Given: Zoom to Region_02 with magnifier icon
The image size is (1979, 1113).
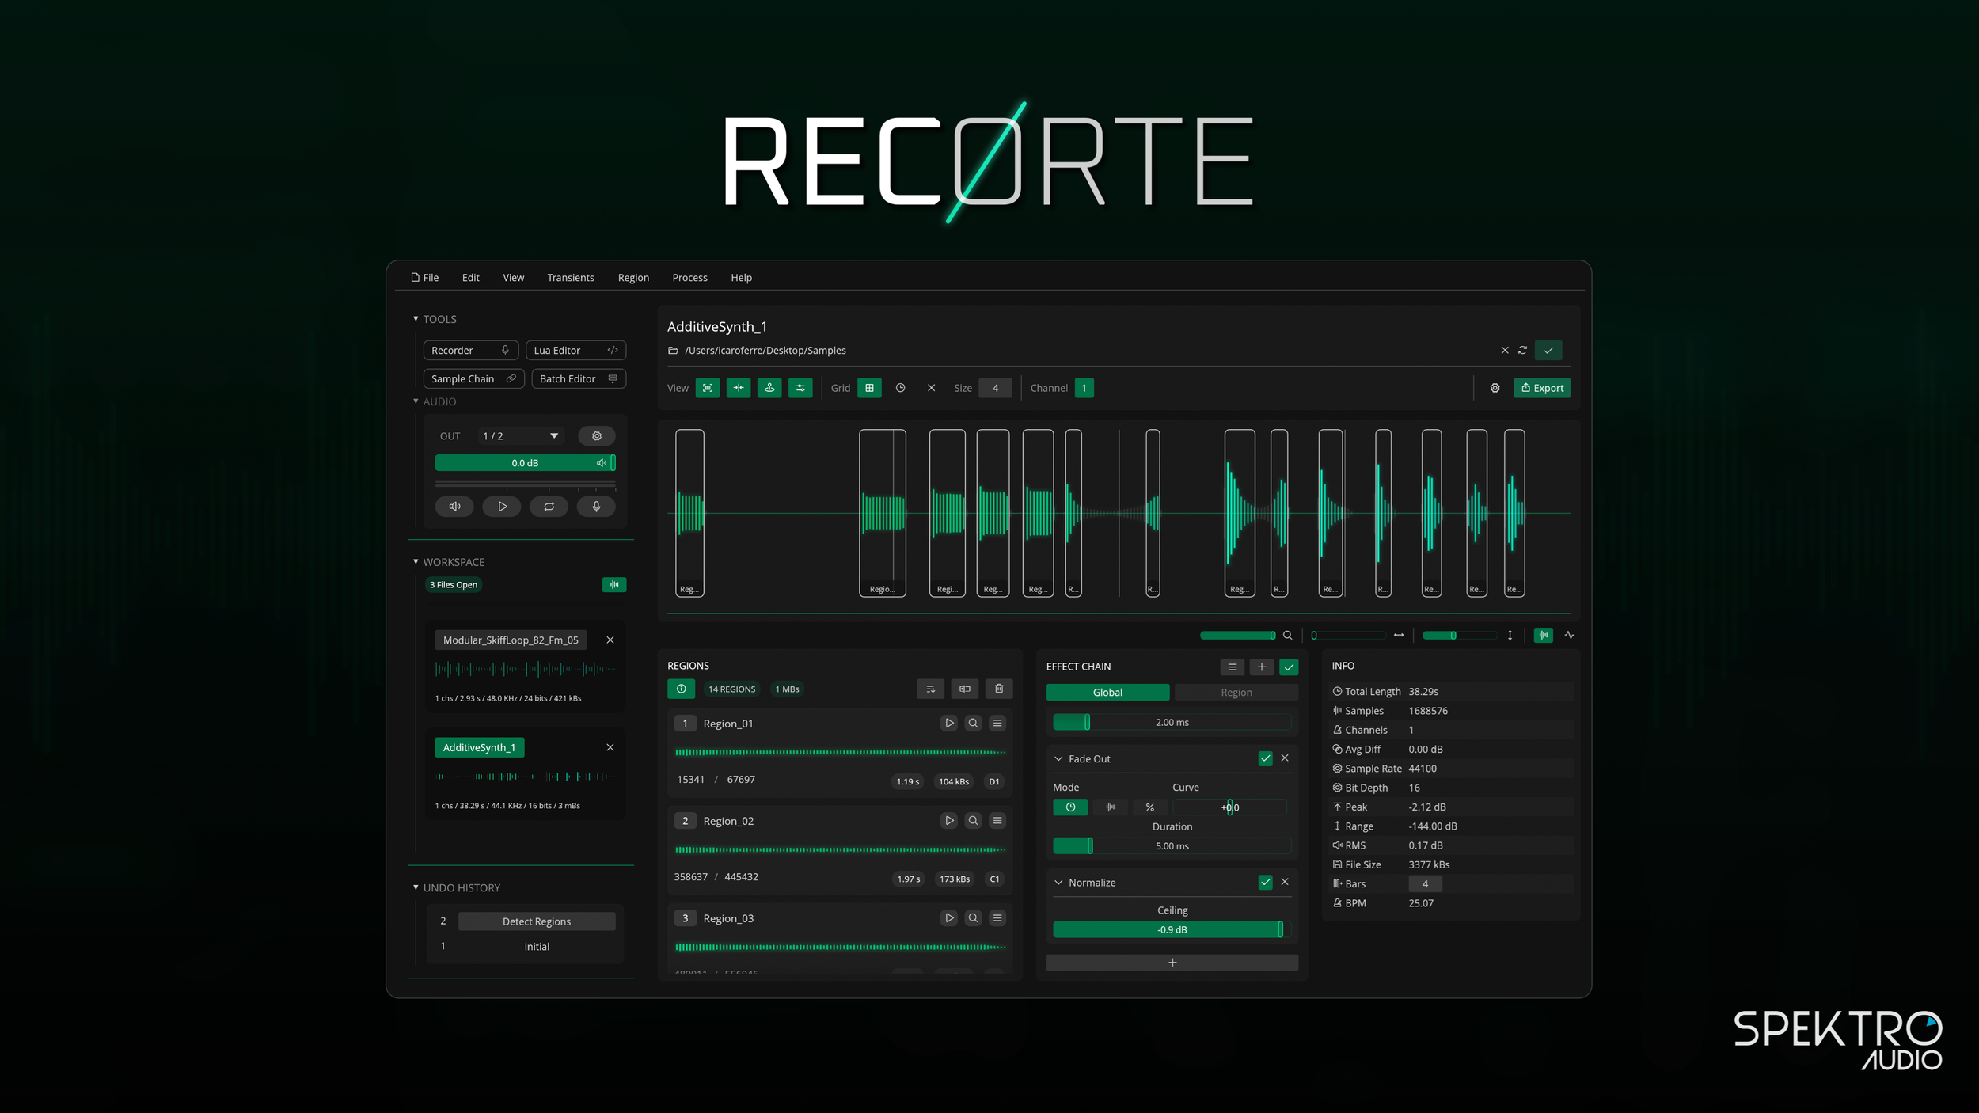Looking at the screenshot, I should pyautogui.click(x=973, y=820).
